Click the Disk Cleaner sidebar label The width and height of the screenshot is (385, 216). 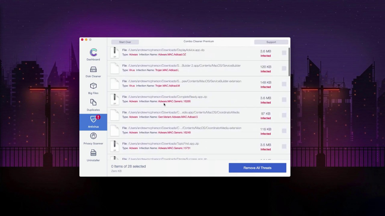[93, 76]
